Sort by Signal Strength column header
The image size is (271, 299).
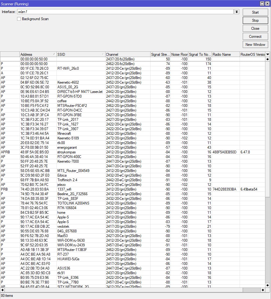(x=160, y=54)
